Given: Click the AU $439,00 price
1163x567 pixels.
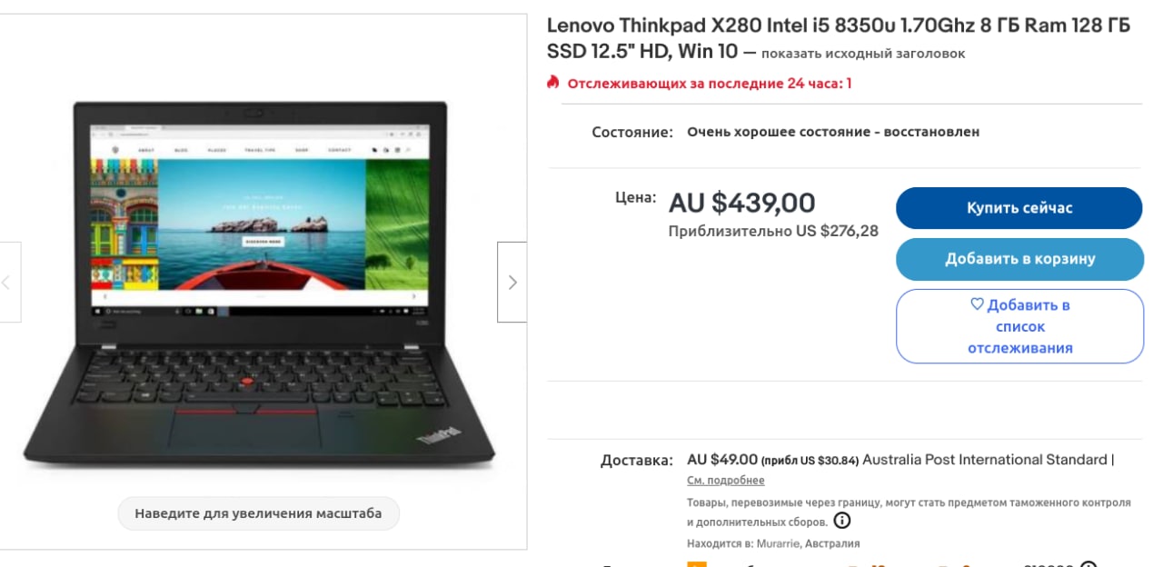Looking at the screenshot, I should tap(742, 203).
